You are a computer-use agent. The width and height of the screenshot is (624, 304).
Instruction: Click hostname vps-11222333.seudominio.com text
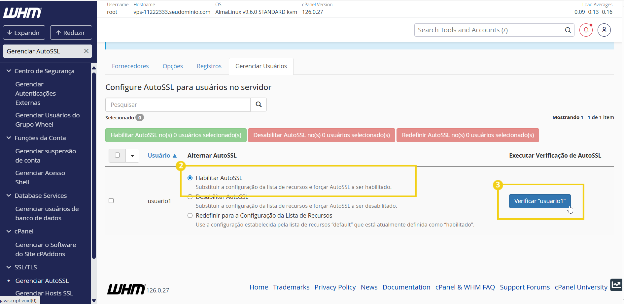[x=172, y=12]
